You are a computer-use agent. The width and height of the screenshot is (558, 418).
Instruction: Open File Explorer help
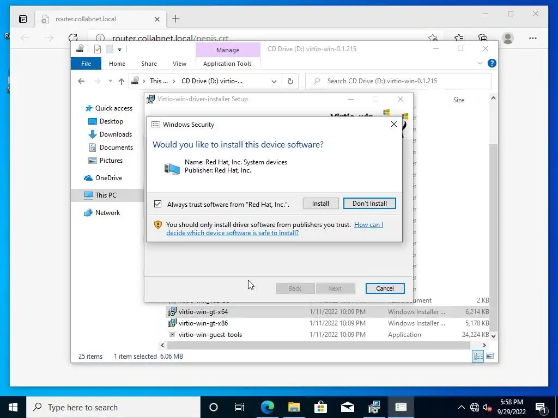(492, 63)
